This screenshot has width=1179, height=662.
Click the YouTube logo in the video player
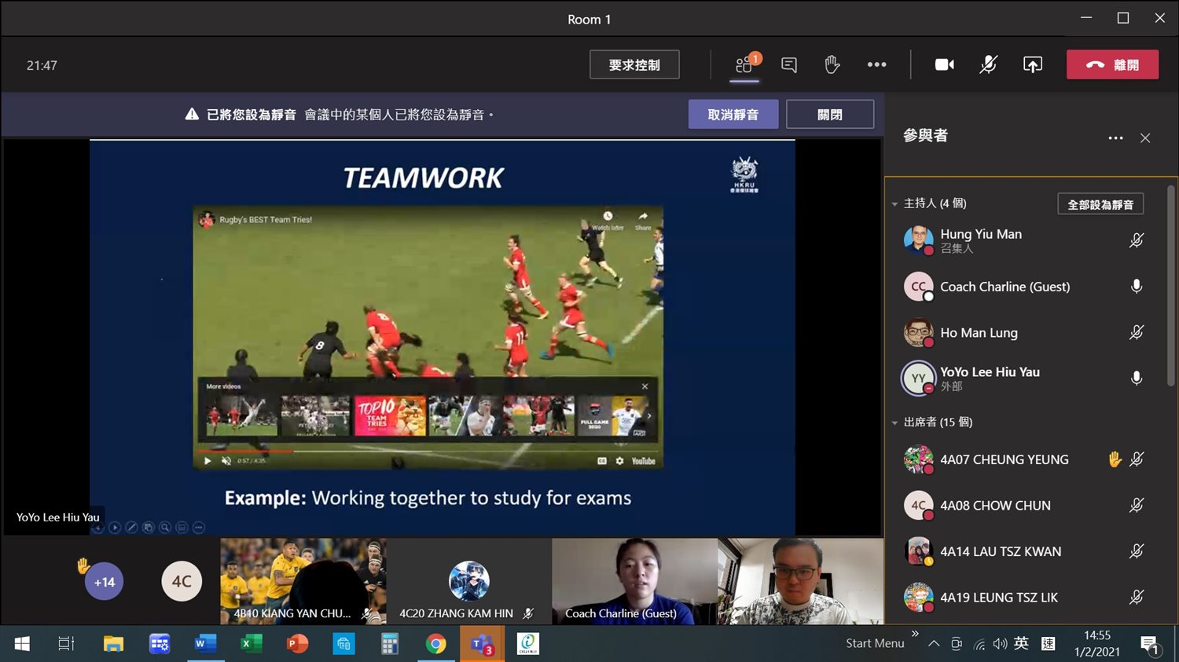click(x=642, y=461)
